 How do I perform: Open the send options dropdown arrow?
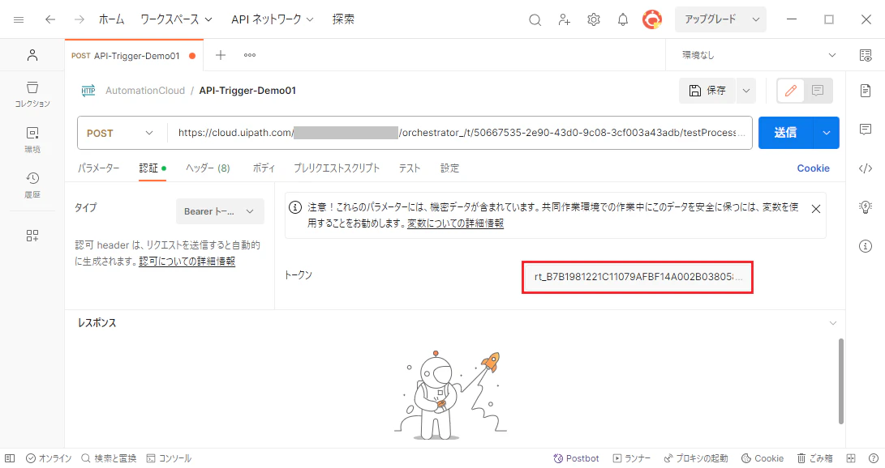[x=827, y=133]
